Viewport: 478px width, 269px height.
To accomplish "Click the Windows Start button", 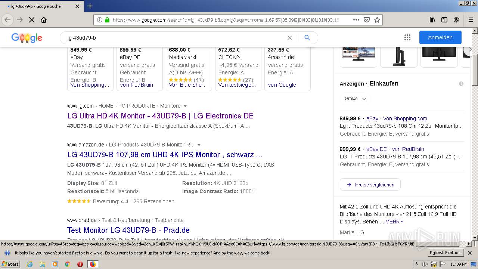I will tap(10, 264).
